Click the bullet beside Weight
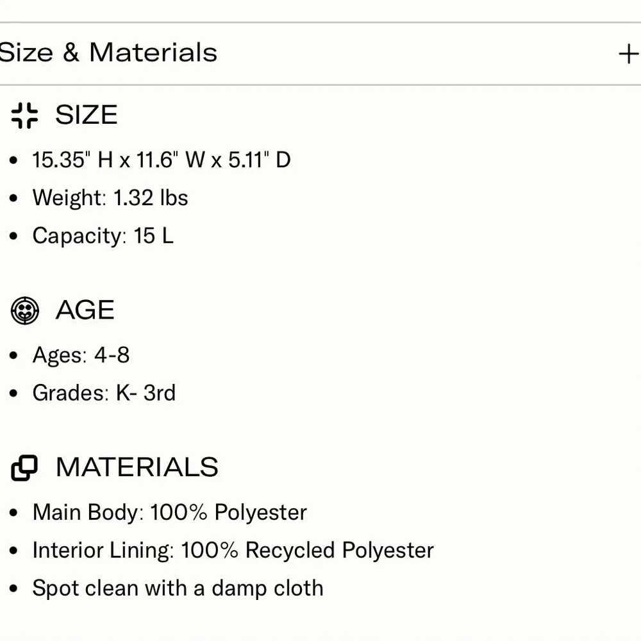Screen dimensions: 641x641 [x=14, y=198]
